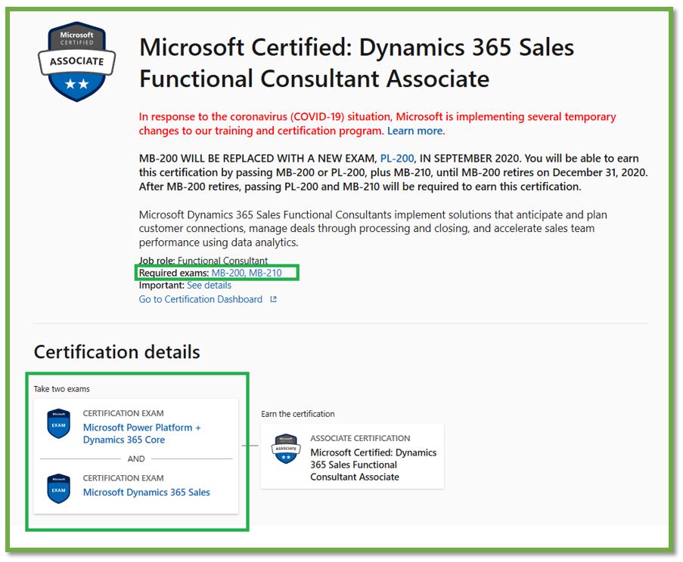The image size is (683, 562).
Task: Open the MB-210 required exam link
Action: tap(265, 273)
